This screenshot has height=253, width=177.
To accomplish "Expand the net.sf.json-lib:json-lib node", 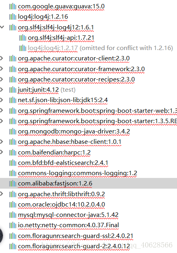I will (x=2, y=100).
